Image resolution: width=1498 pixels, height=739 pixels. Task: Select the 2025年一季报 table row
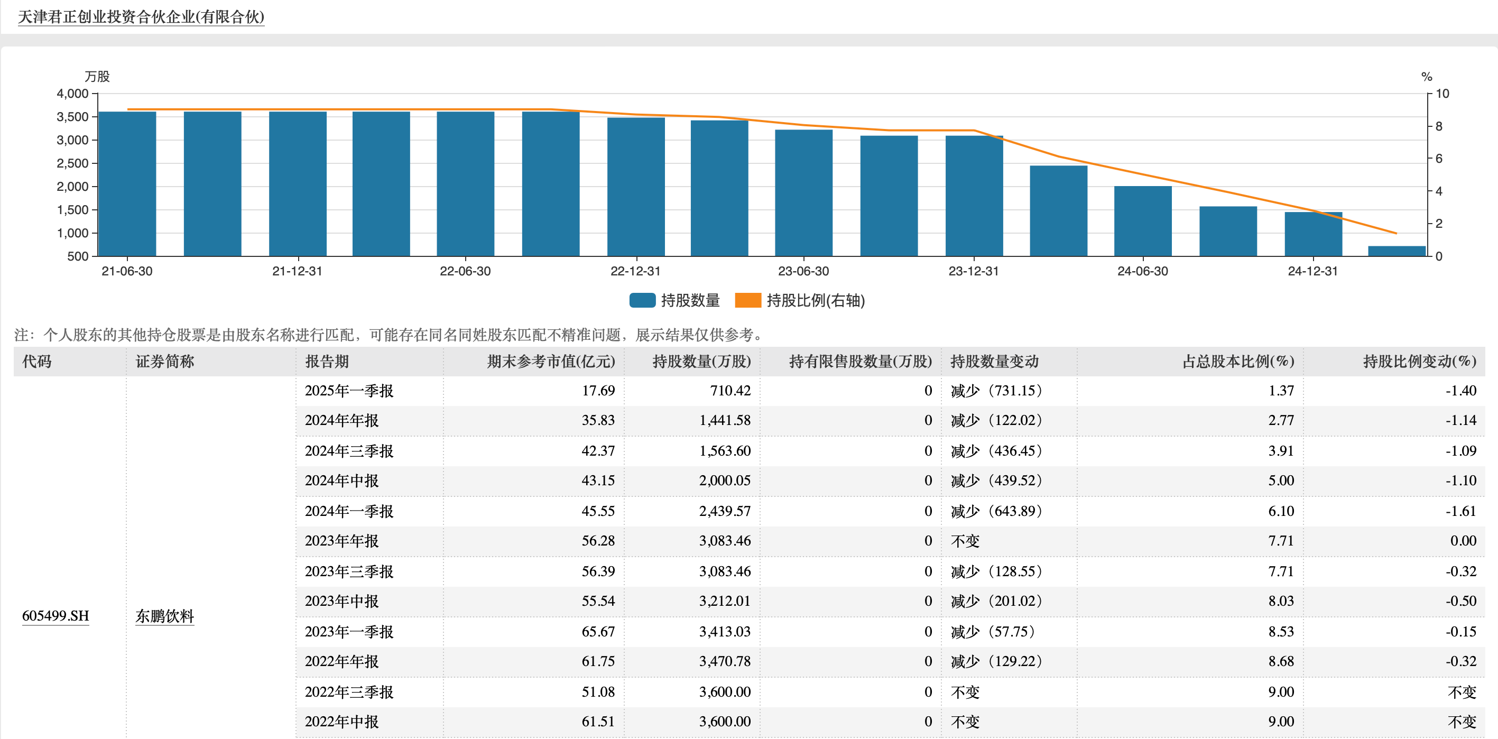tap(349, 391)
